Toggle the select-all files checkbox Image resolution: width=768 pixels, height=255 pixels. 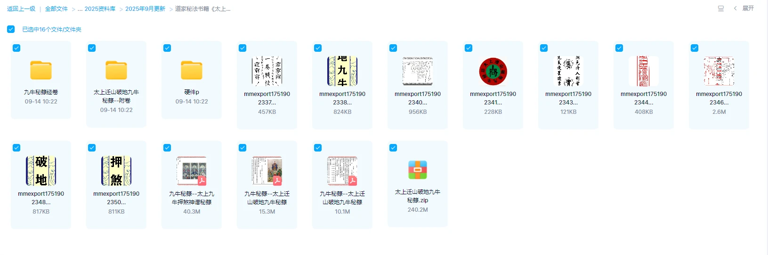11,29
